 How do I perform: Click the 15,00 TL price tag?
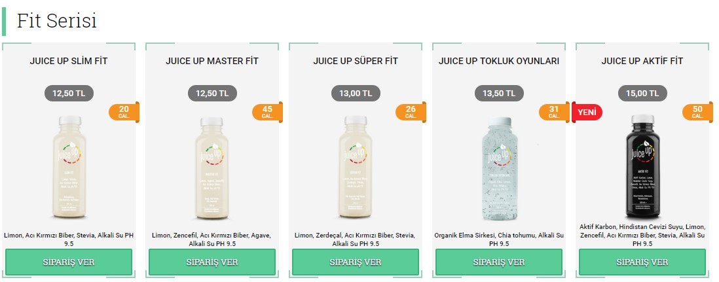point(642,94)
